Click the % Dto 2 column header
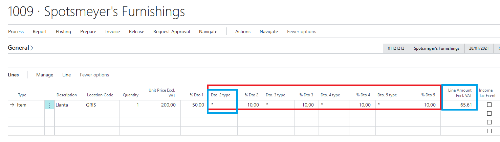Image resolution: width=500 pixels, height=142 pixels. coord(252,95)
